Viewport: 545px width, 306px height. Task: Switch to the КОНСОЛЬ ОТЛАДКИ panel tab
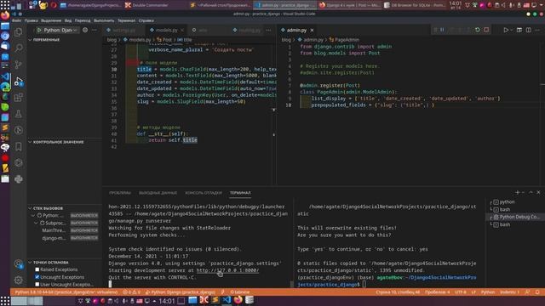[x=204, y=193]
